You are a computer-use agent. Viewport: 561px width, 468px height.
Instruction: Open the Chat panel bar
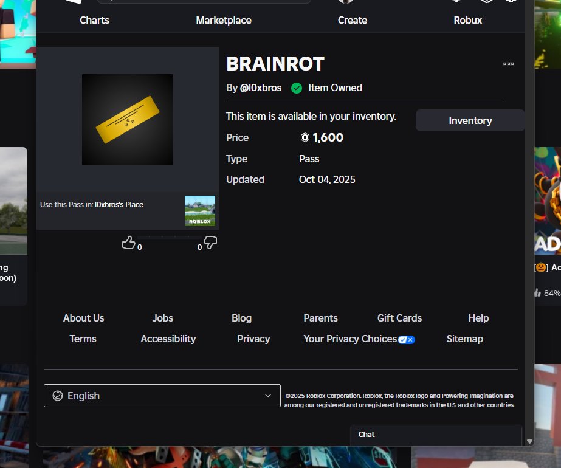(x=436, y=435)
